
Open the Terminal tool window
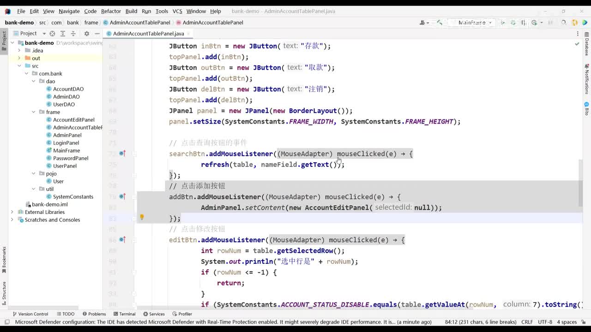click(124, 314)
